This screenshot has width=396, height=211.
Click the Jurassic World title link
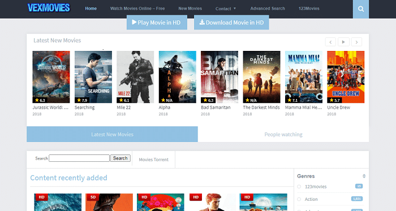pos(50,107)
